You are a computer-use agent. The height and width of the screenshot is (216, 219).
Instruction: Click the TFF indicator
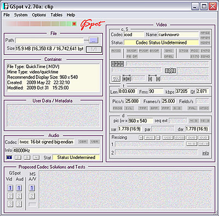tap(143, 108)
